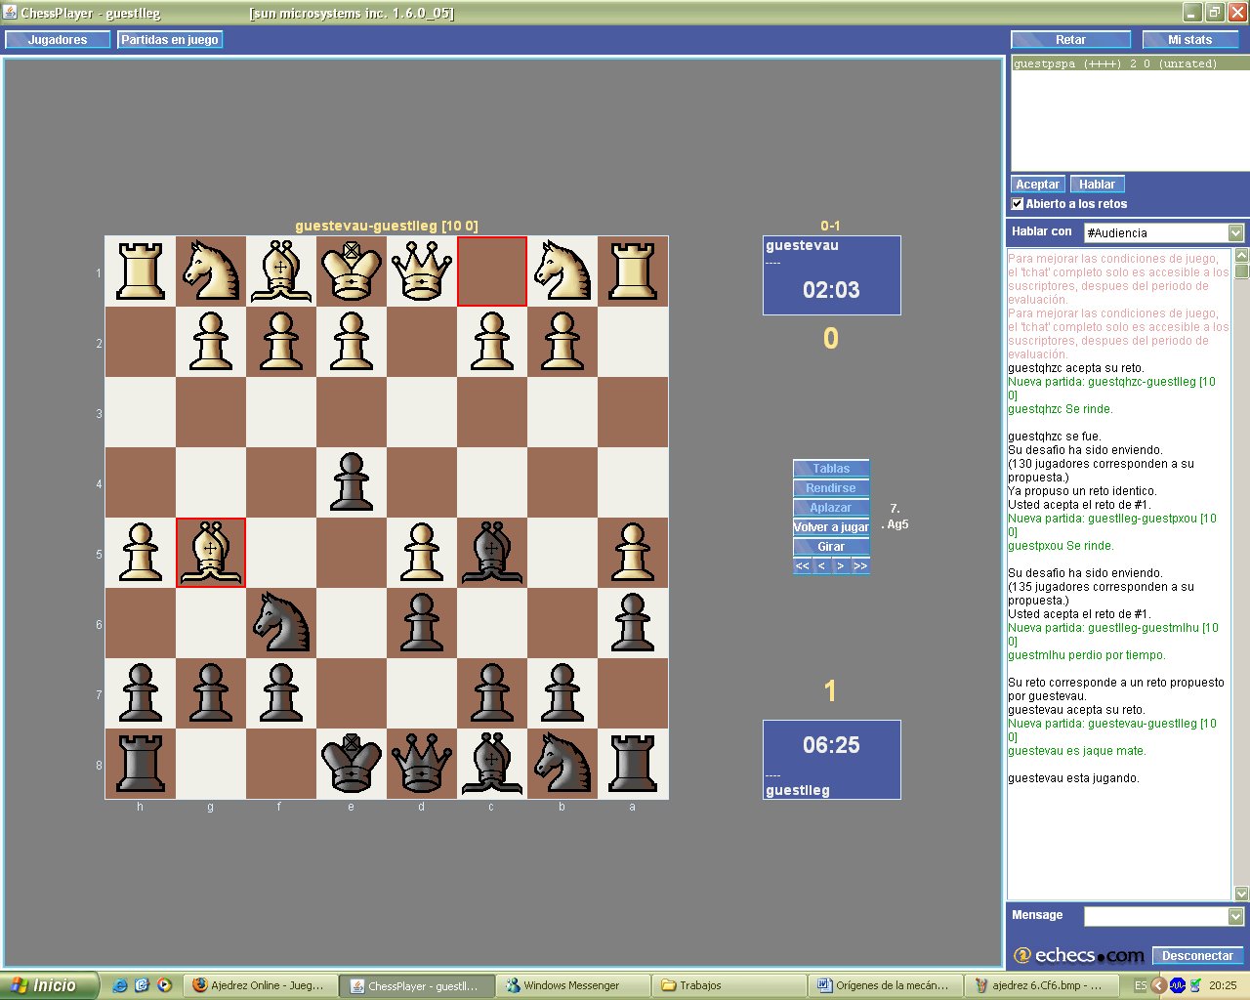Viewport: 1250px width, 1000px height.
Task: Open the Mensage combo box arrow
Action: (x=1235, y=916)
